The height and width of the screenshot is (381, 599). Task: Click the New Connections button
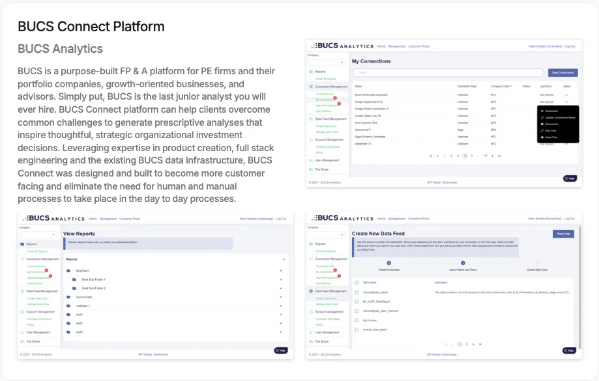pyautogui.click(x=562, y=72)
